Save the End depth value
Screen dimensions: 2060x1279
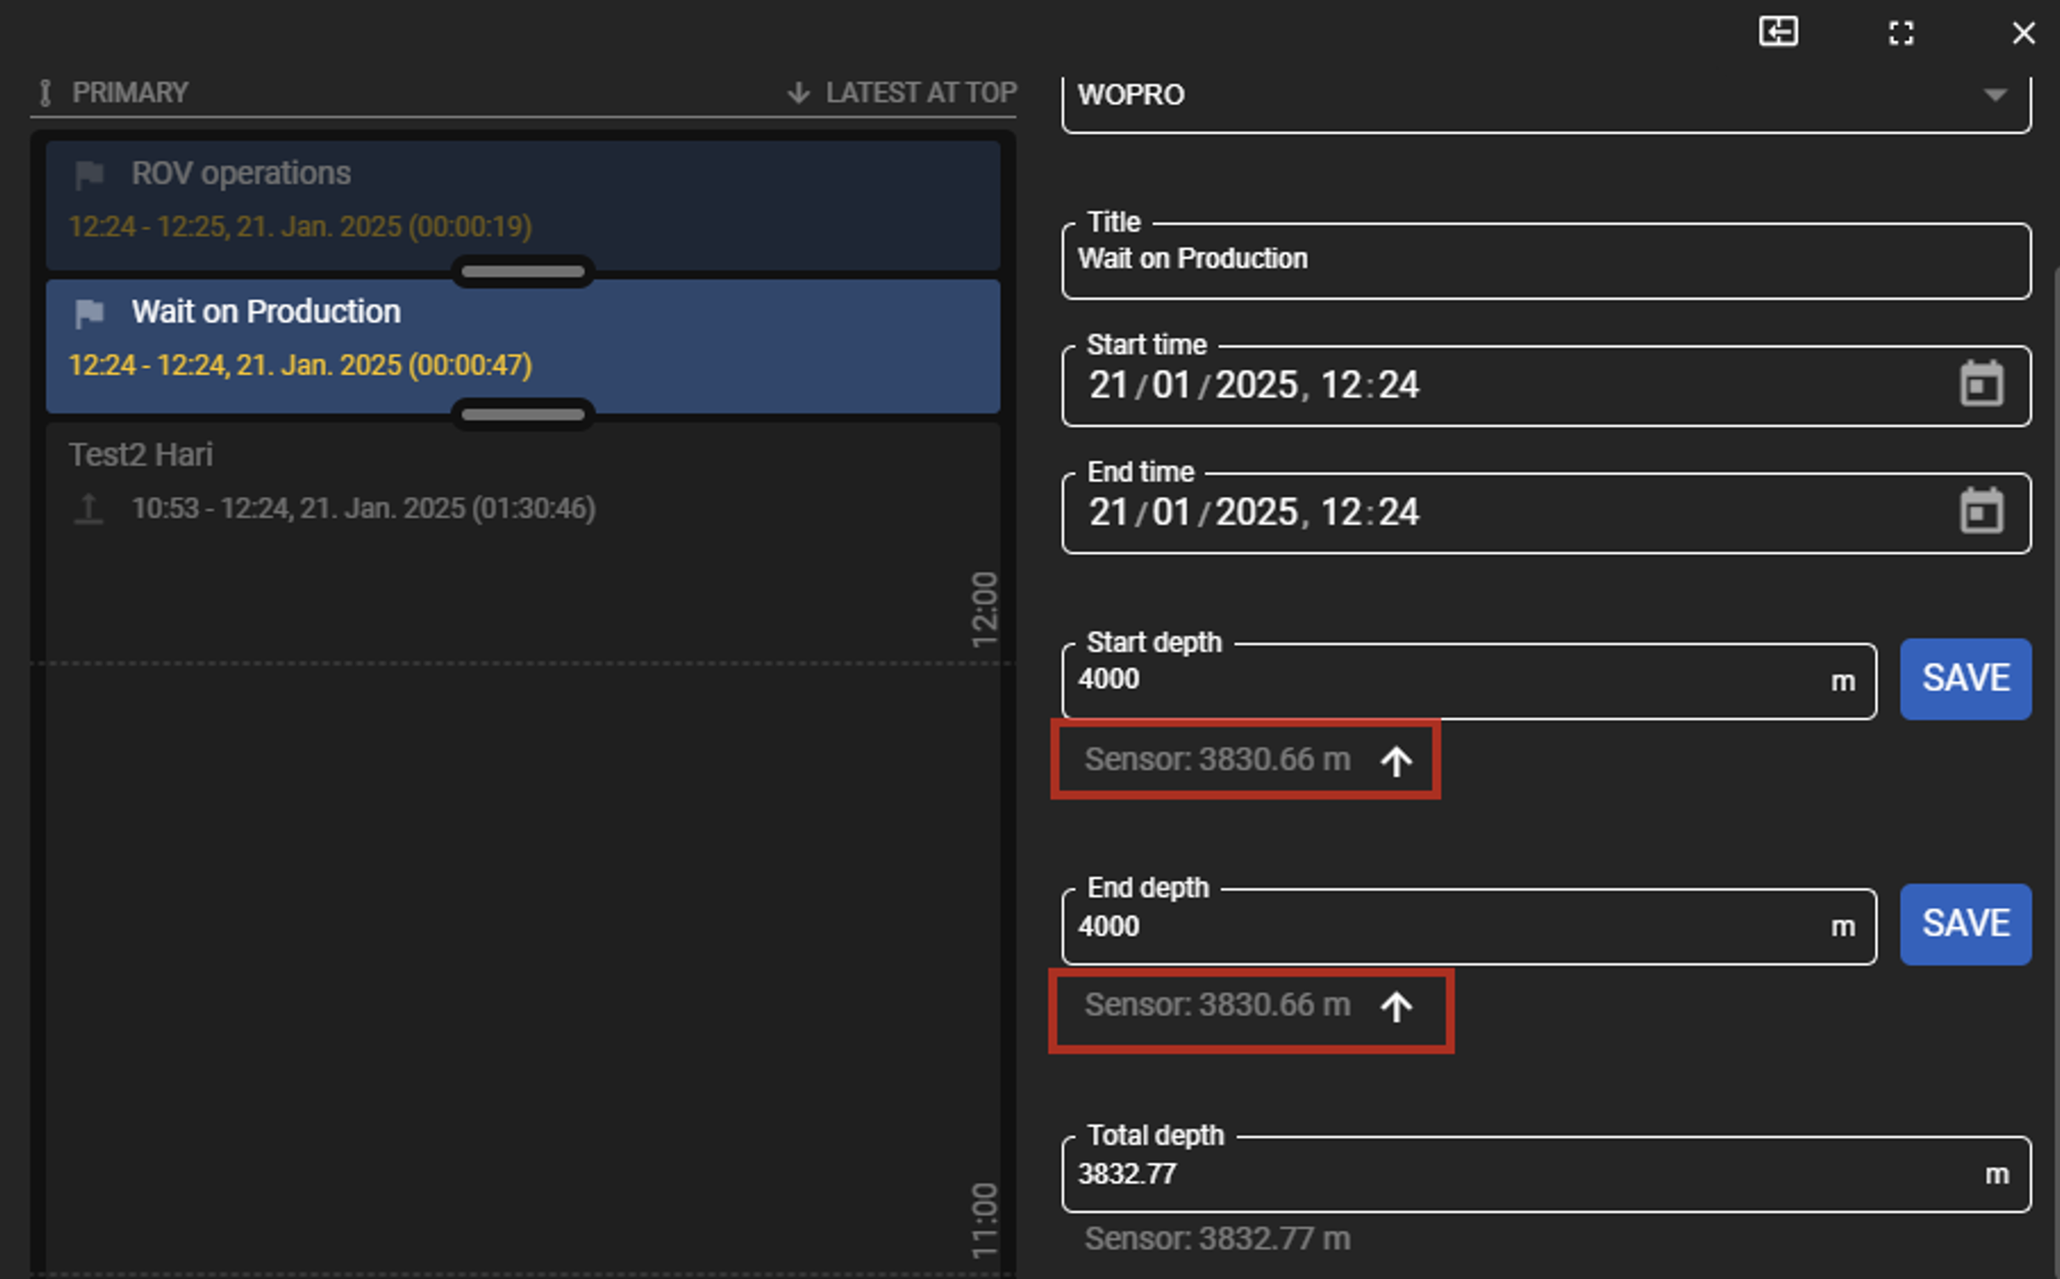click(1965, 924)
